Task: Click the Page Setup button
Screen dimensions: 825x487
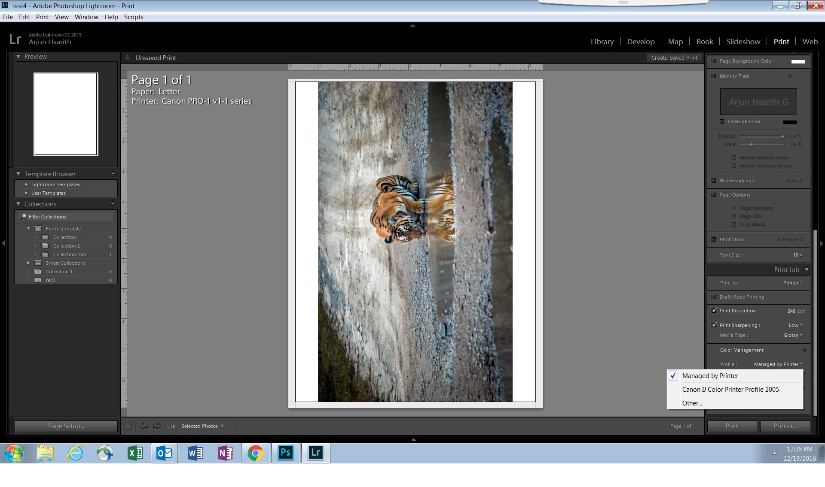Action: click(66, 426)
